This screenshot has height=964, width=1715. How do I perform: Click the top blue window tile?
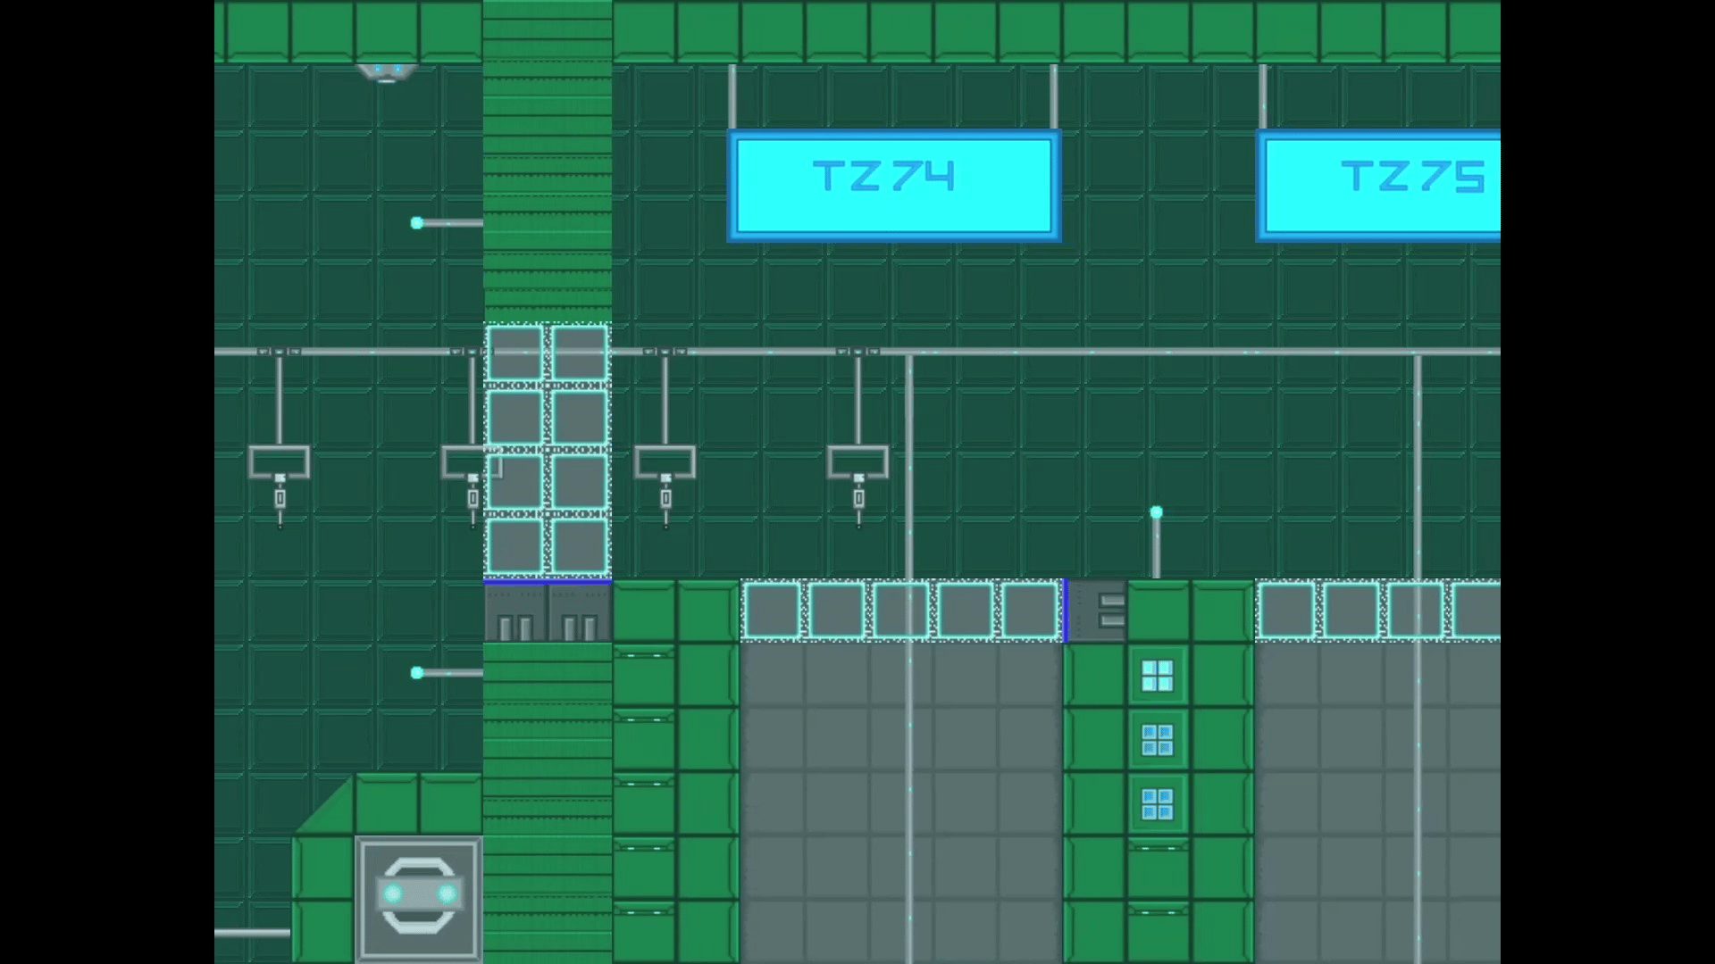coord(1158,676)
